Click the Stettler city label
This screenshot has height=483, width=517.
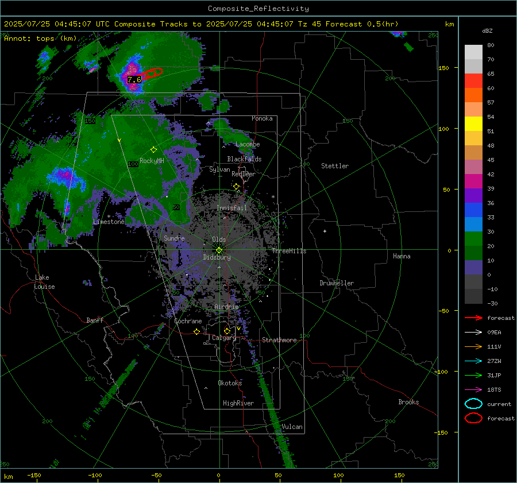(335, 166)
